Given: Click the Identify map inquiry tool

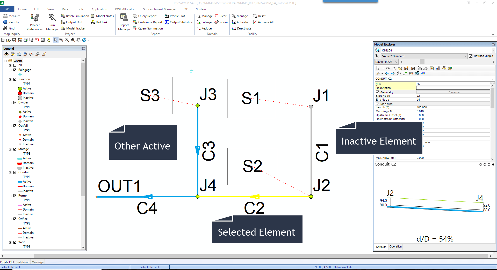Looking at the screenshot, I should pos(11,22).
